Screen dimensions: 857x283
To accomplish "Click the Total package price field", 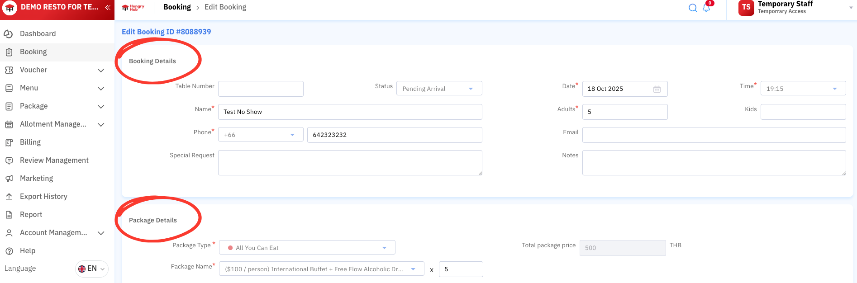I will pyautogui.click(x=623, y=248).
